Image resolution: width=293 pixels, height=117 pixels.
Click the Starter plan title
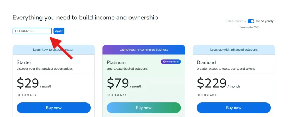coord(24,62)
